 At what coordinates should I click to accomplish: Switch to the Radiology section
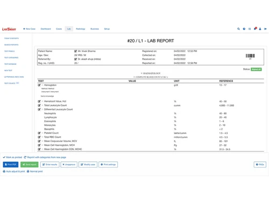(81, 29)
